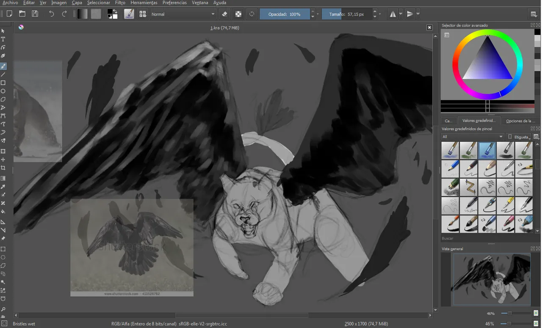Image resolution: width=542 pixels, height=328 pixels.
Task: Select the Line tool
Action: coord(3,74)
